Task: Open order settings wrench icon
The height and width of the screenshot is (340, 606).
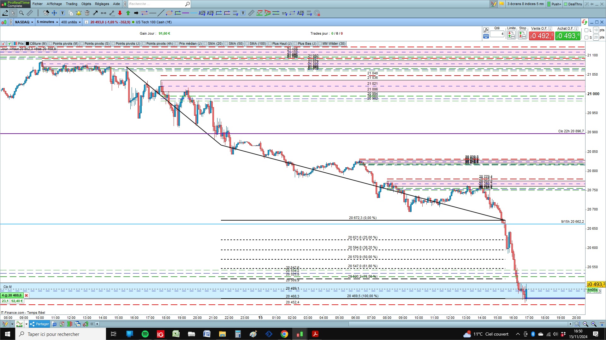Action: 486,30
